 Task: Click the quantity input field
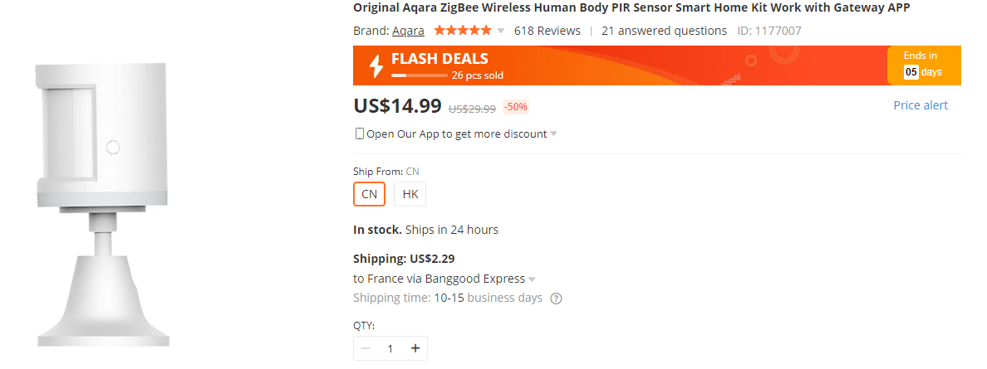tap(390, 348)
